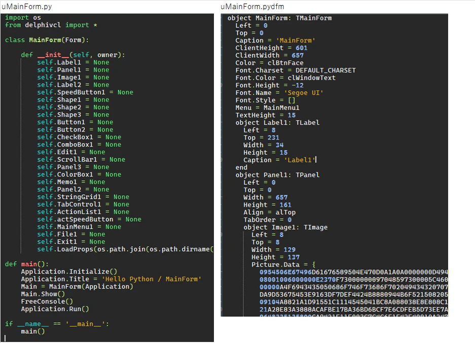Image resolution: width=475 pixels, height=343 pixels.
Task: Click 'object Panel1: TPanel' line
Action: (x=277, y=175)
